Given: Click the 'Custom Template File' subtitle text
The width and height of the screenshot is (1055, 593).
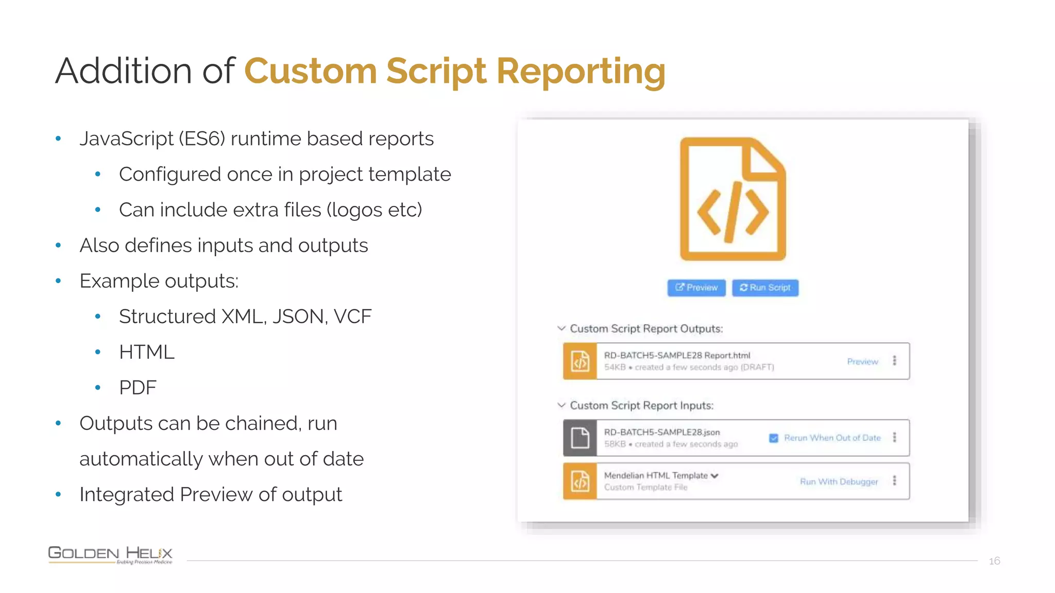Looking at the screenshot, I should [x=645, y=487].
